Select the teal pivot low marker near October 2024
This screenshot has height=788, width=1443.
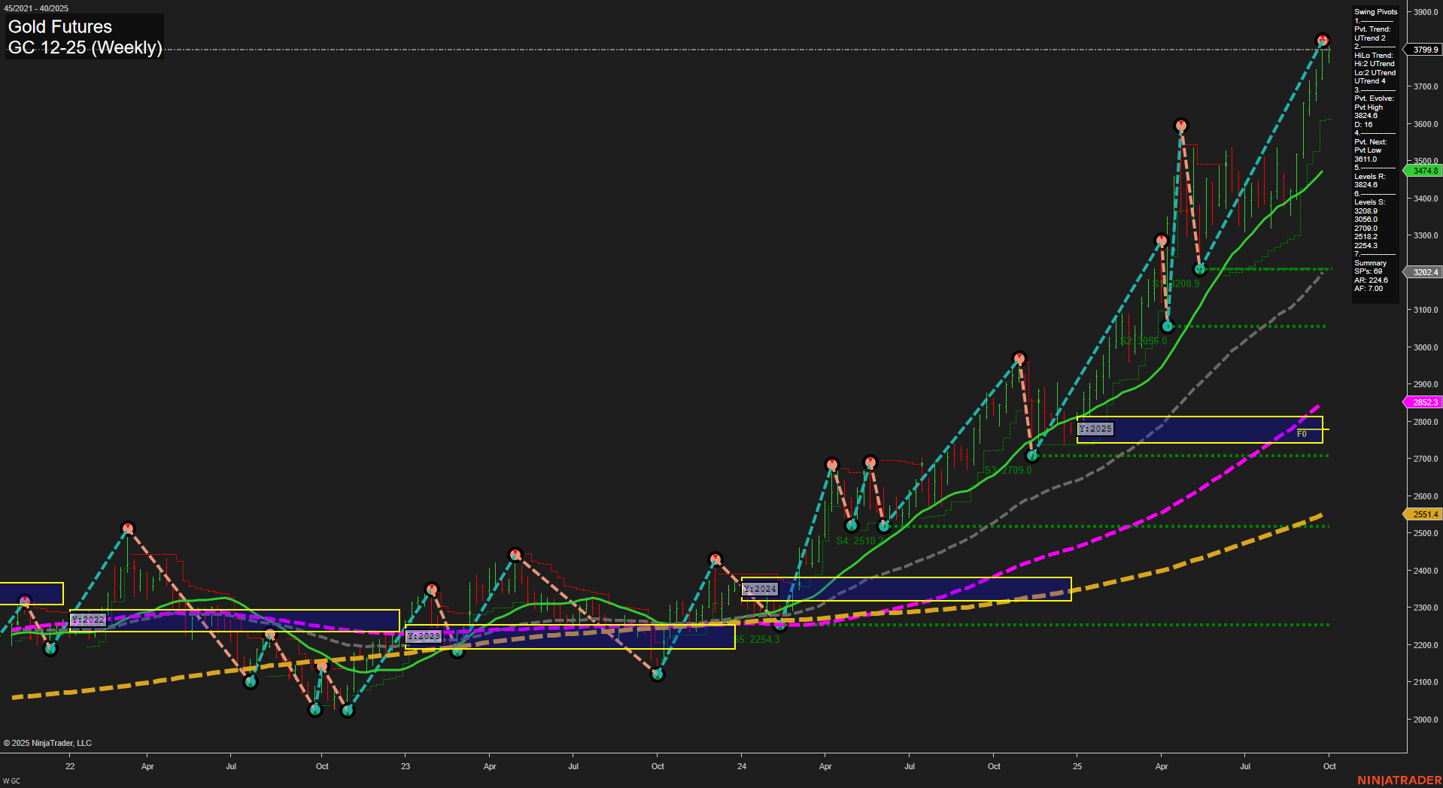(x=1033, y=454)
